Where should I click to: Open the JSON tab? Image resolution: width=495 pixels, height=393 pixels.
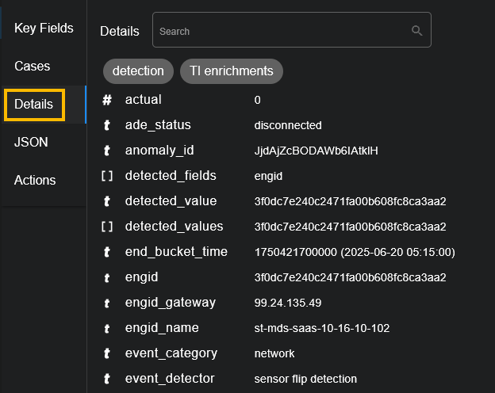(x=31, y=143)
